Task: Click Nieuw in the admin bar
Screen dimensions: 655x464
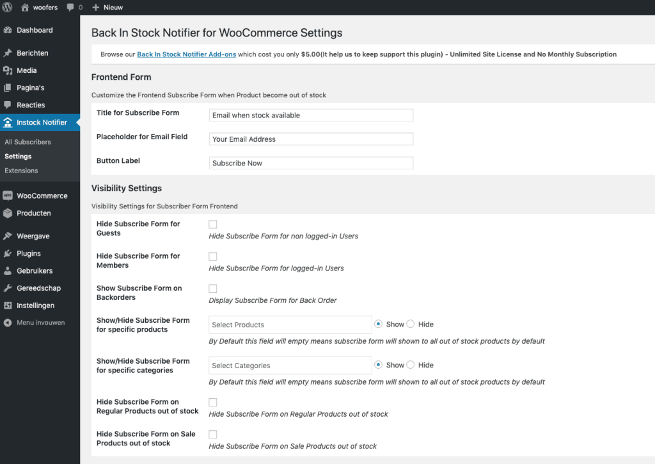Action: tap(113, 8)
